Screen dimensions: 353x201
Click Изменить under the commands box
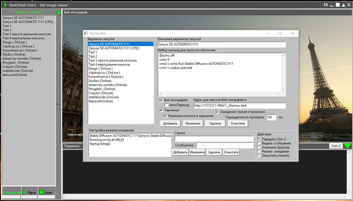[x=192, y=124]
